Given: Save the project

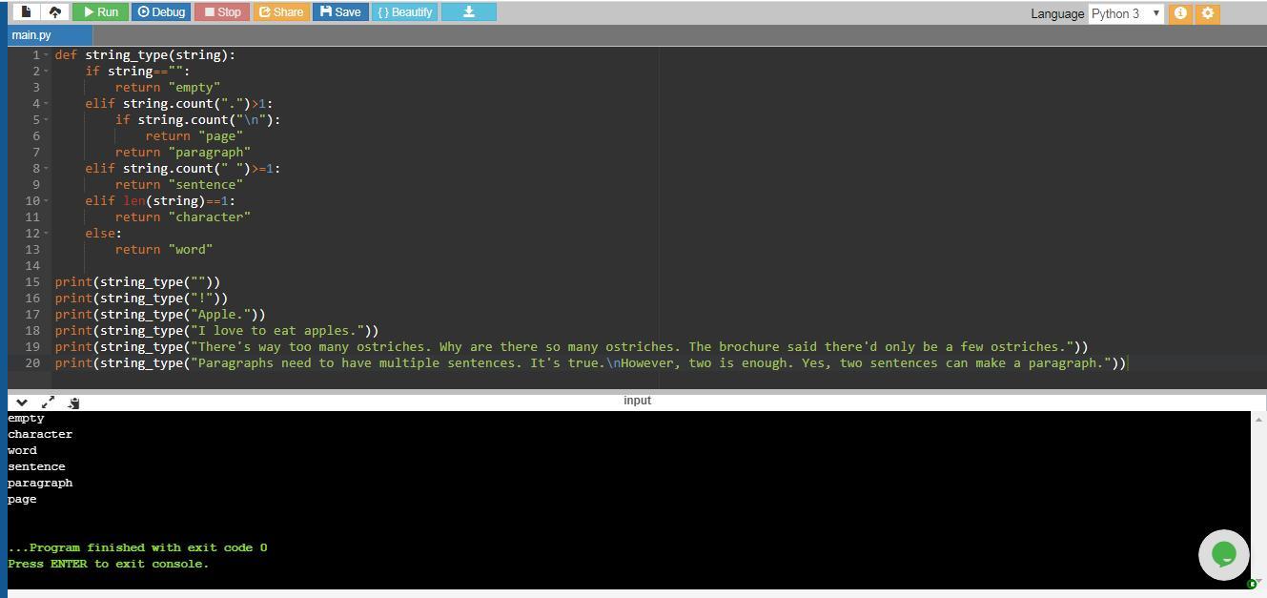Looking at the screenshot, I should click(340, 12).
